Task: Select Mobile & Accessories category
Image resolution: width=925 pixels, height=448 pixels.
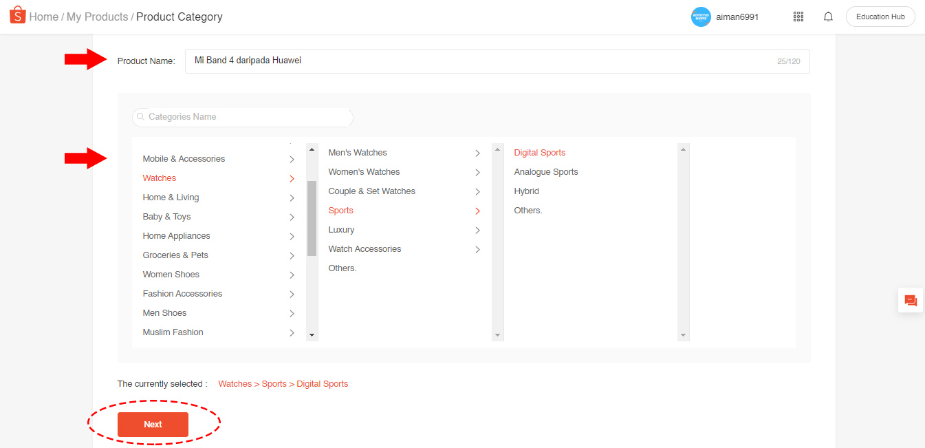Action: coord(184,159)
